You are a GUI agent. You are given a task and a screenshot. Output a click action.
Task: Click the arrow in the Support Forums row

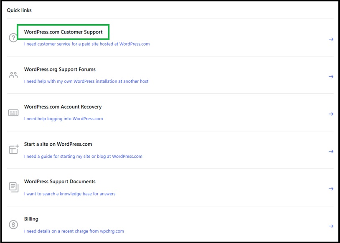click(x=331, y=77)
